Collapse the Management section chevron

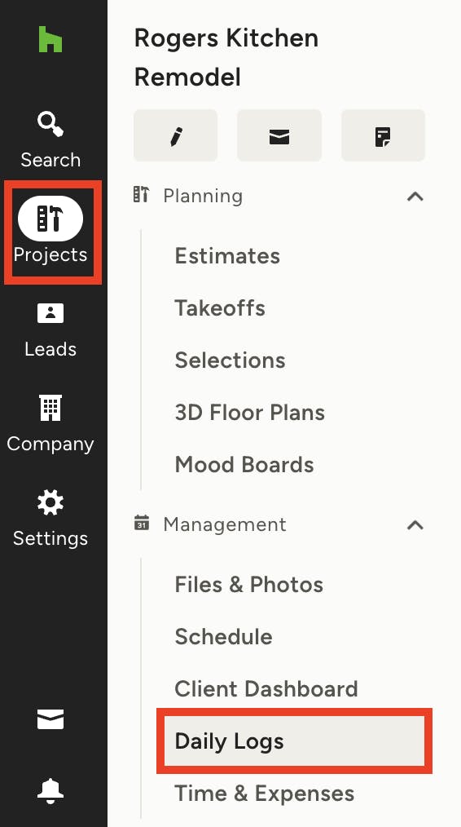(415, 525)
